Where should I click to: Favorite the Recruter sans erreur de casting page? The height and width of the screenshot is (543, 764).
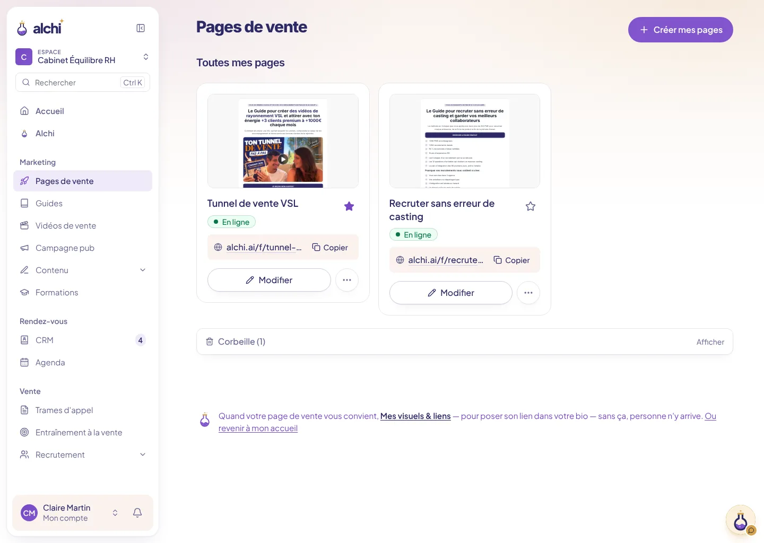coord(531,206)
